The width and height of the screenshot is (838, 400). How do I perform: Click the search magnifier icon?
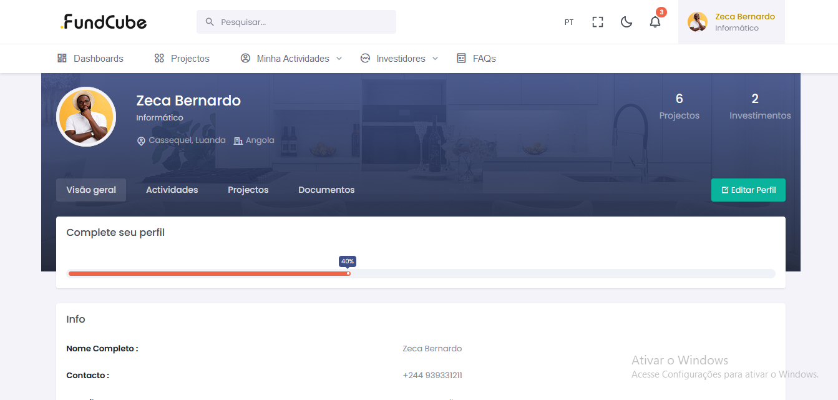pos(210,22)
